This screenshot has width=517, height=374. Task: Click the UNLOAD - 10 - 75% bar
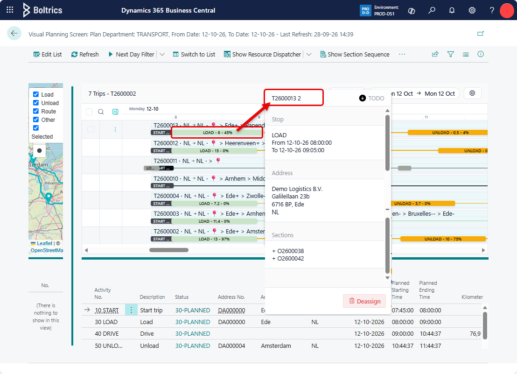(x=443, y=239)
